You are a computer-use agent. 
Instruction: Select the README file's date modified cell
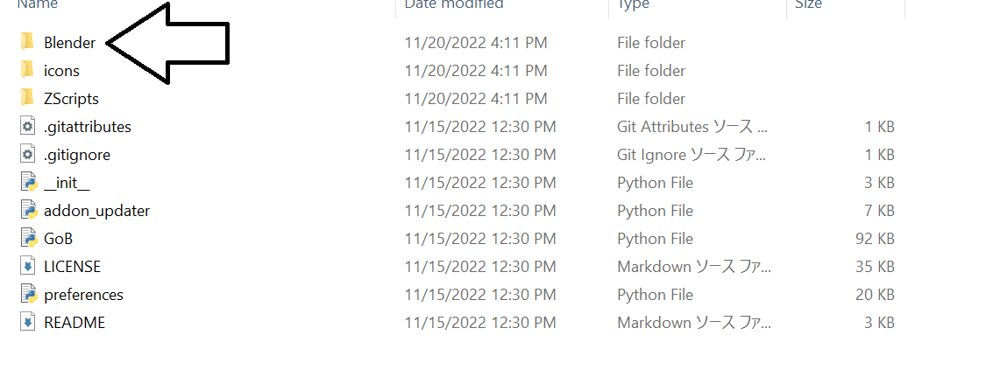pos(479,323)
